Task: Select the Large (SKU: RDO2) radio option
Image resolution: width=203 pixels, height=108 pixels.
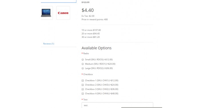Action: 83,68
